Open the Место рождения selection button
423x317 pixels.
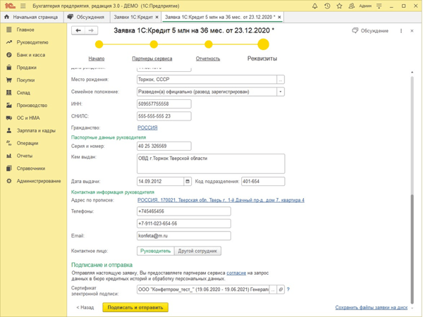pyautogui.click(x=281, y=80)
